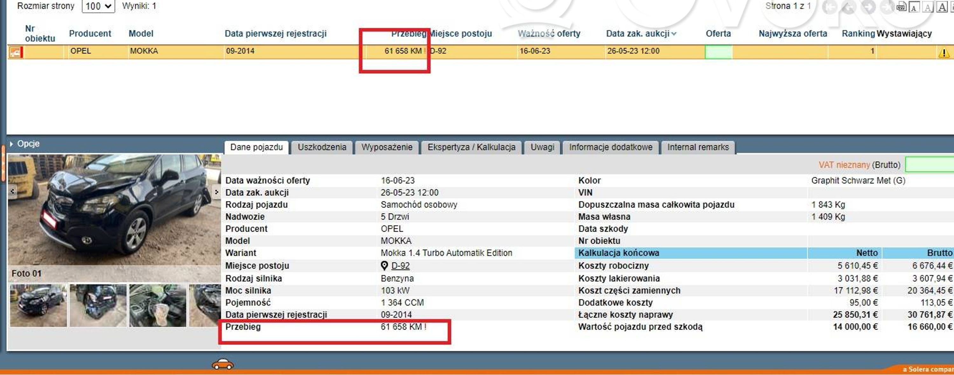Sort by the Przebieg column header
The height and width of the screenshot is (375, 954).
[409, 34]
